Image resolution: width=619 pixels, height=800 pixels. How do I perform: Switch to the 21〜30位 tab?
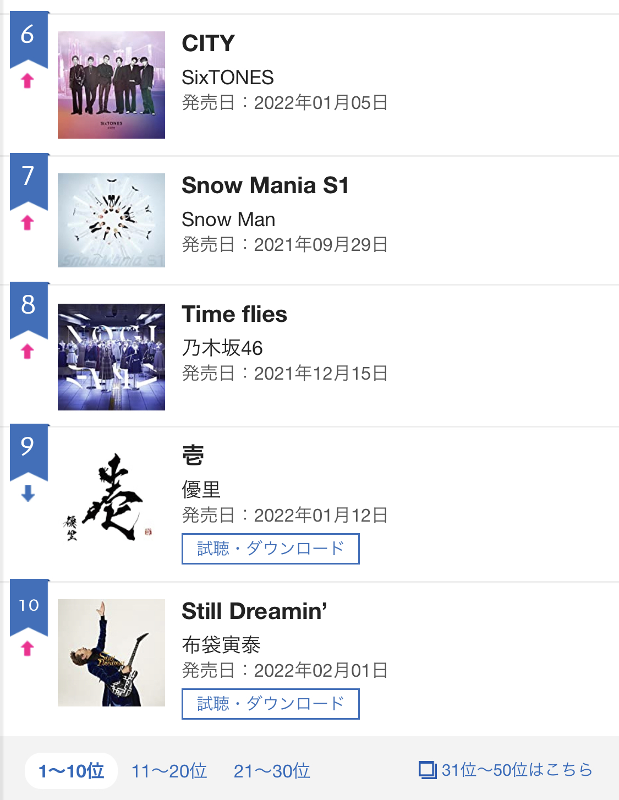pos(272,771)
